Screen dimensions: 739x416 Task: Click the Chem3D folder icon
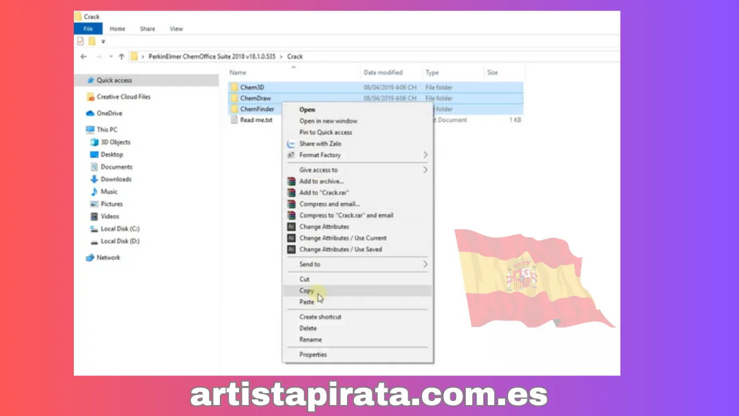tap(234, 87)
